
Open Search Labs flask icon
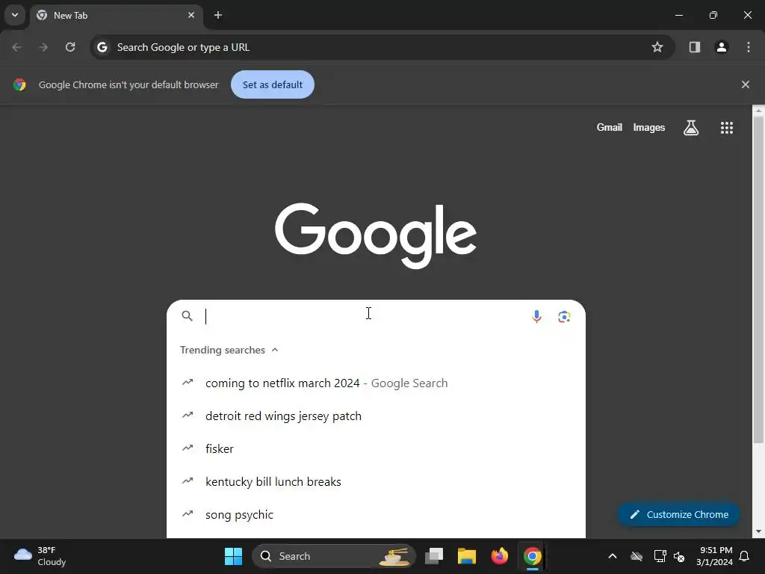coord(691,128)
